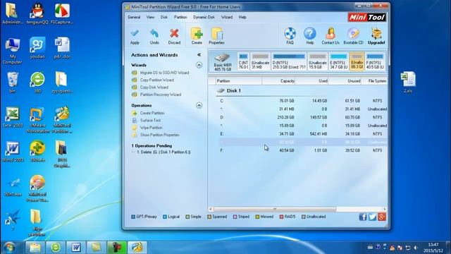Open the Disk menu

coord(164,17)
